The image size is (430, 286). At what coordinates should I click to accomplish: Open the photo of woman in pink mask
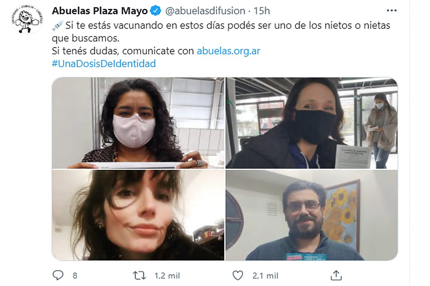point(138,123)
